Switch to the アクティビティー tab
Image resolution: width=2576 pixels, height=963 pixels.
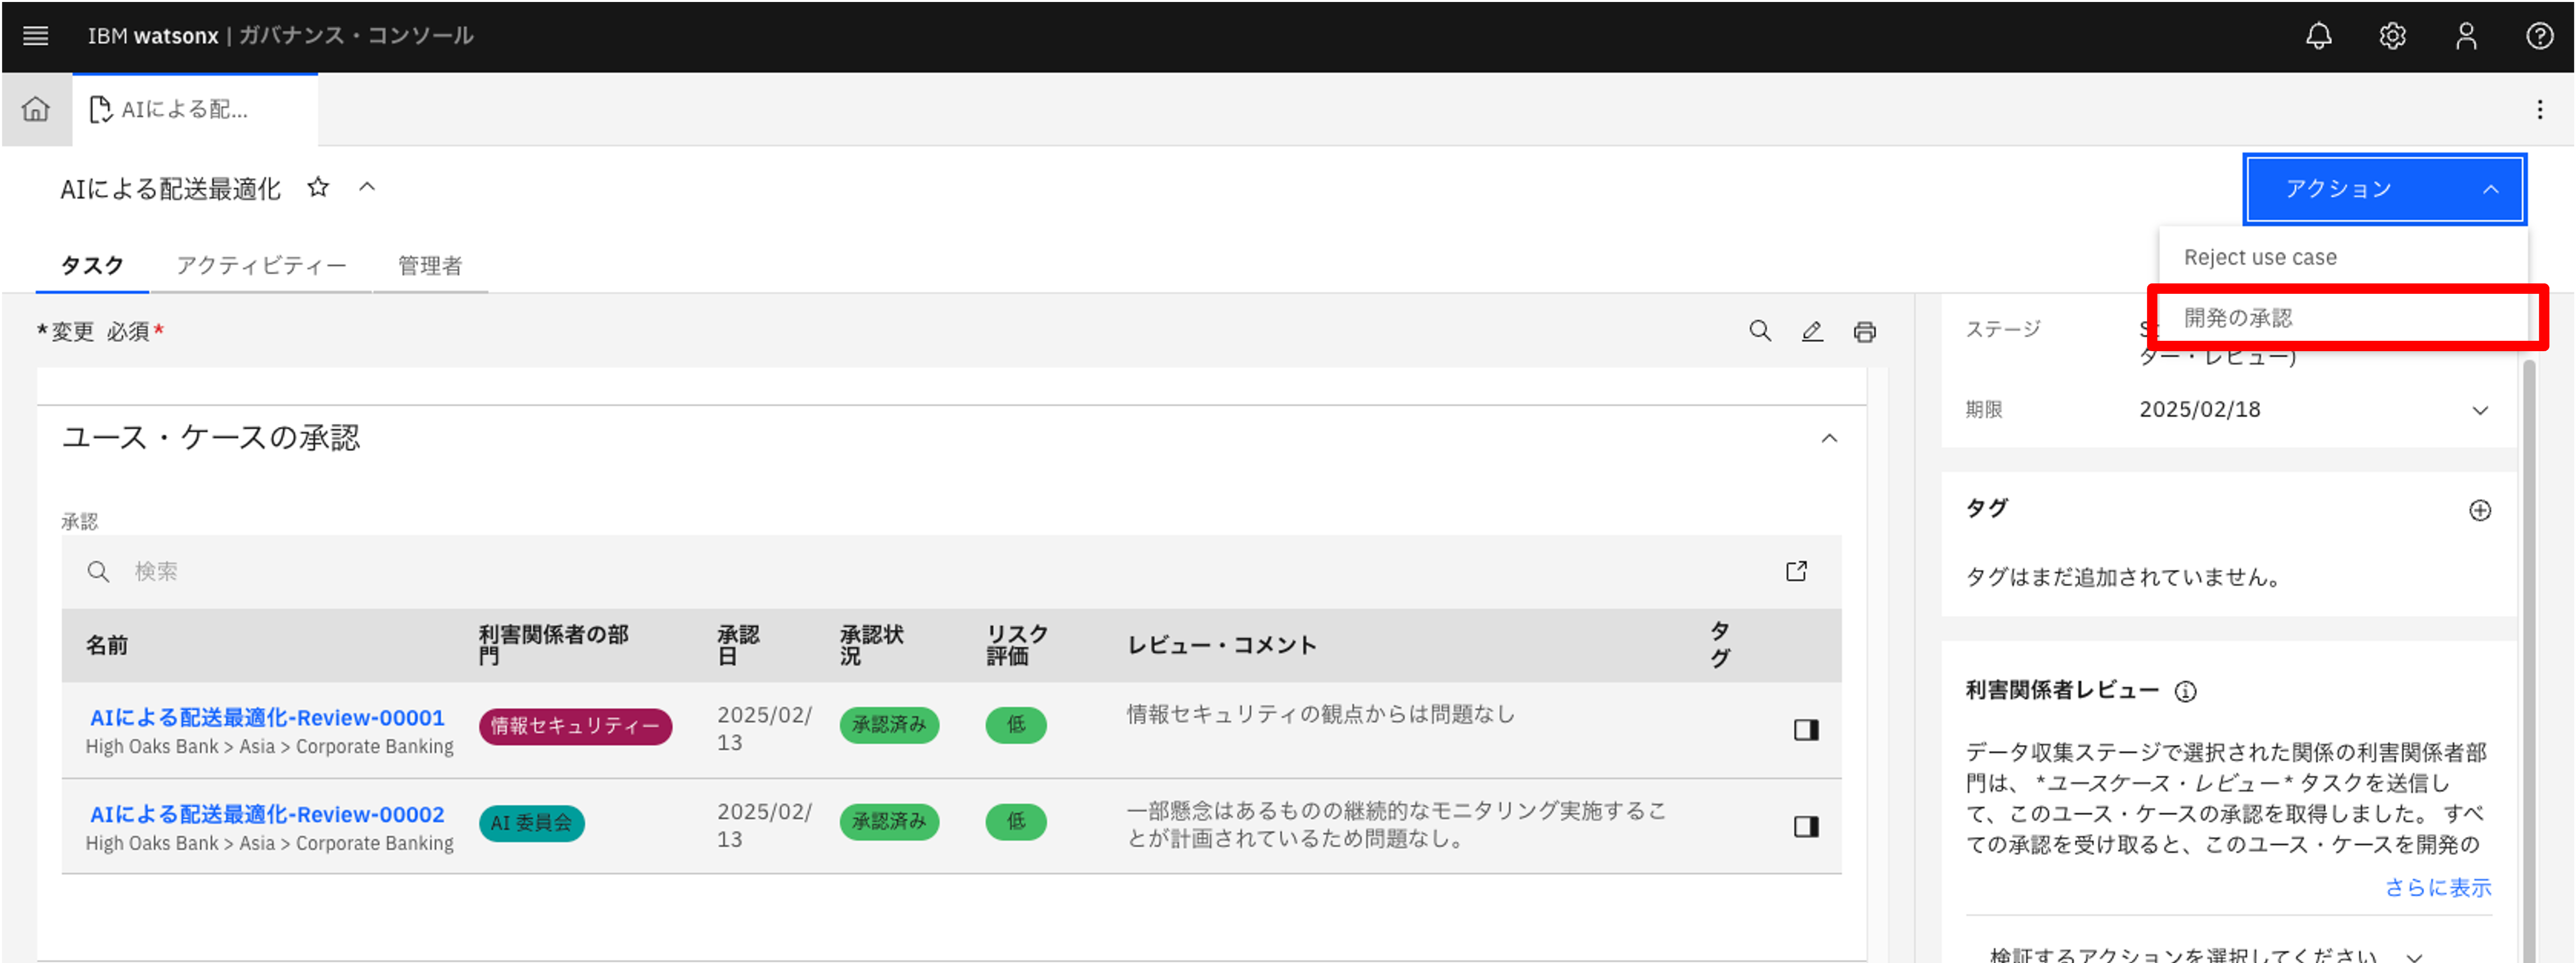[261, 265]
